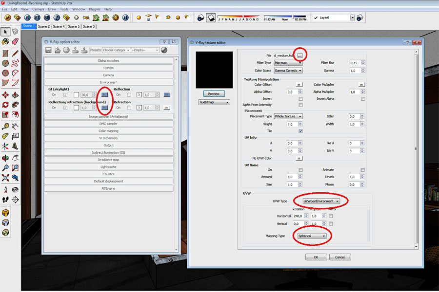Open the Plugins menu
The image size is (439, 292).
[95, 9]
